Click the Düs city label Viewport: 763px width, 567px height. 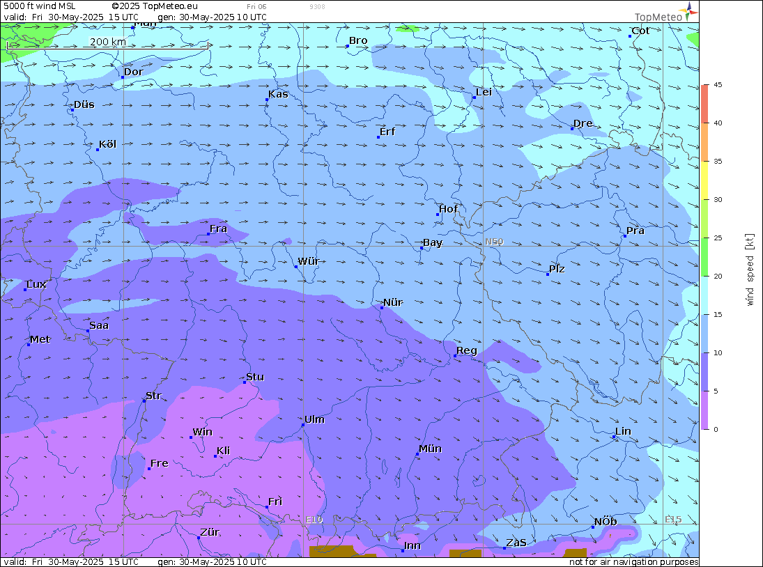click(x=84, y=104)
